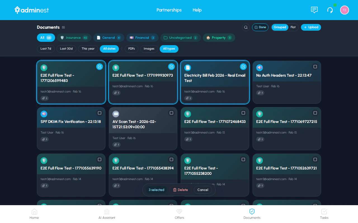The width and height of the screenshot is (358, 223).
Task: Open the Help menu
Action: tap(197, 10)
